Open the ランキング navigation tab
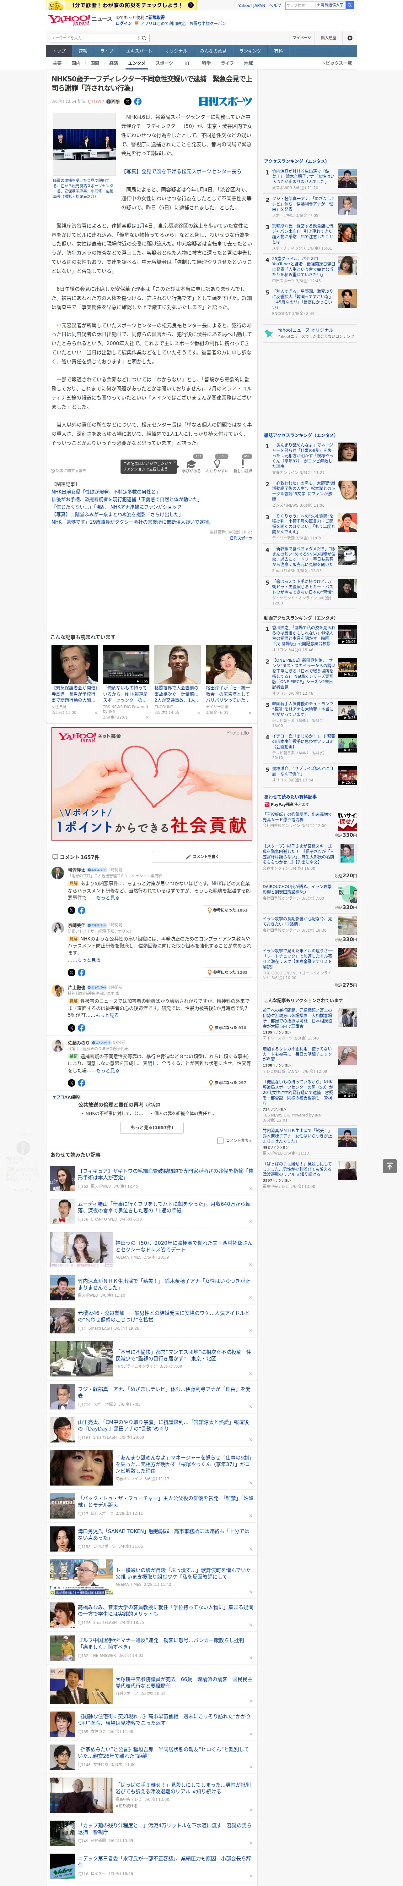This screenshot has width=403, height=1886. coord(250,51)
